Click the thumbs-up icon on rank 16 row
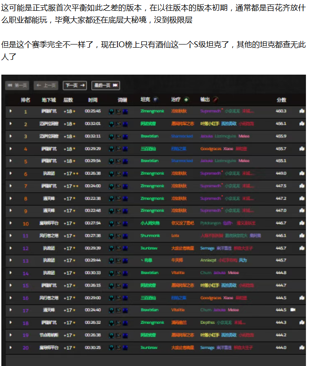 (x=302, y=298)
